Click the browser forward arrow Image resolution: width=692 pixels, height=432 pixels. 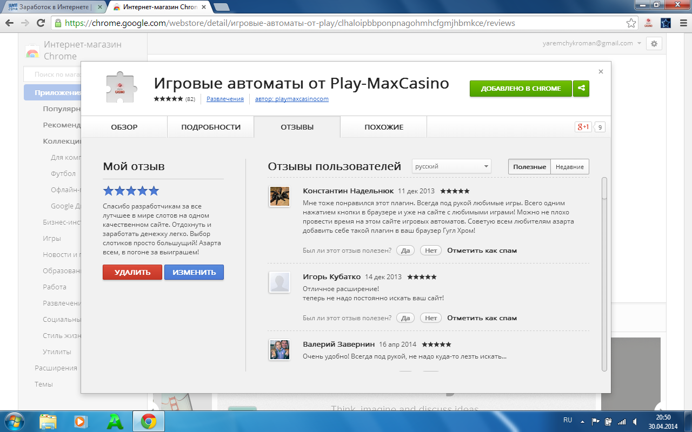point(25,23)
